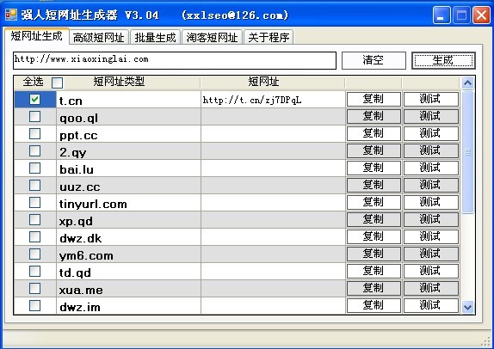
Task: Click the 生成 generate button
Action: [x=443, y=60]
